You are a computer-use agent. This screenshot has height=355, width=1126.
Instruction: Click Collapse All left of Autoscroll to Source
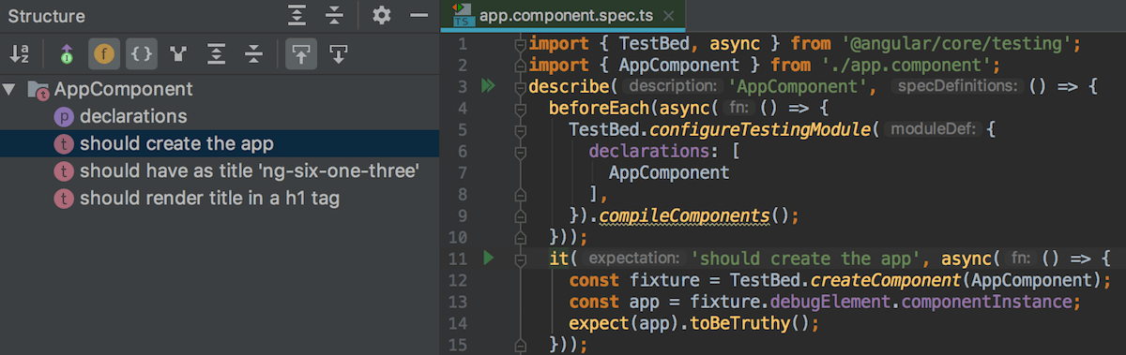pos(253,54)
